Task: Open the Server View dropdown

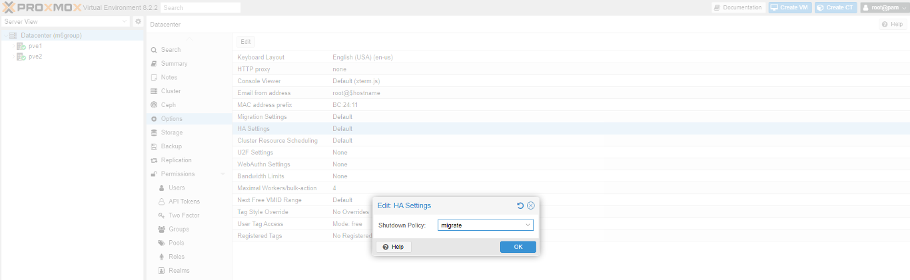Action: (x=66, y=21)
